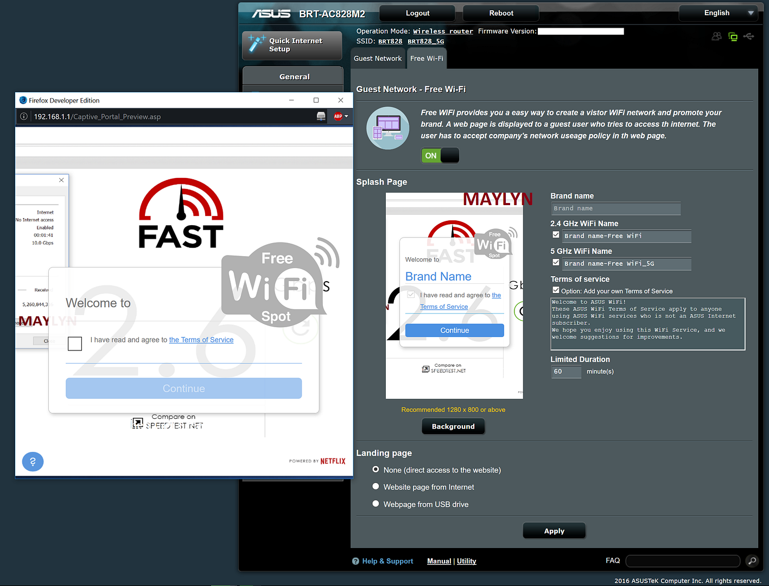The width and height of the screenshot is (769, 586).
Task: Switch to the Guest Network tab
Action: coord(378,59)
